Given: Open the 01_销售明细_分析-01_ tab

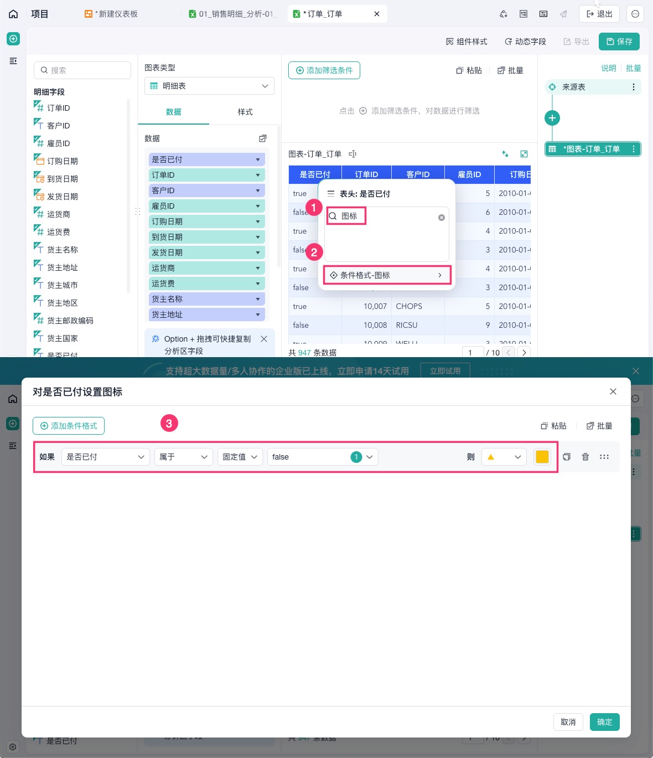Looking at the screenshot, I should click(x=232, y=14).
